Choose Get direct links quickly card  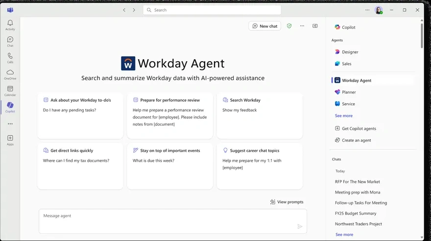pyautogui.click(x=80, y=166)
